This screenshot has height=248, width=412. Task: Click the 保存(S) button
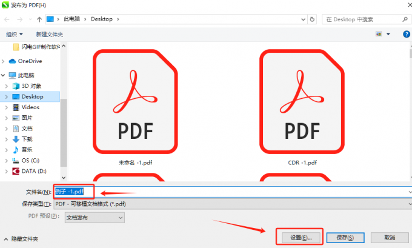pyautogui.click(x=345, y=238)
